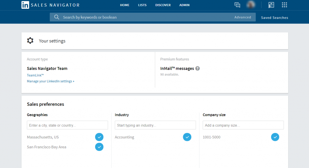309x168 pixels.
Task: Open the profile avatar menu
Action: (x=251, y=5)
